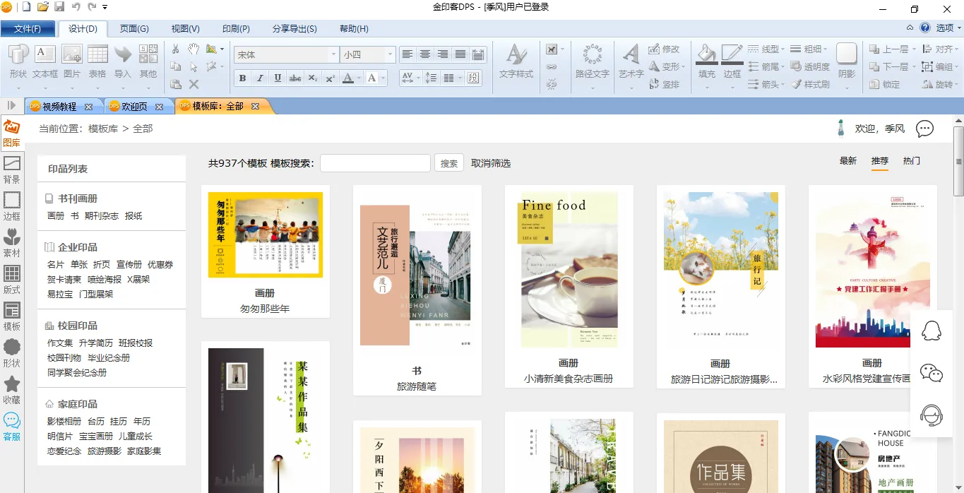Screen dimensions: 964x493
Task: Switch to the 页面(G) ribbon tab
Action: pyautogui.click(x=134, y=29)
